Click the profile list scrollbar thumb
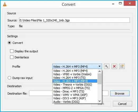The height and width of the screenshot is (112, 138). click(x=99, y=79)
